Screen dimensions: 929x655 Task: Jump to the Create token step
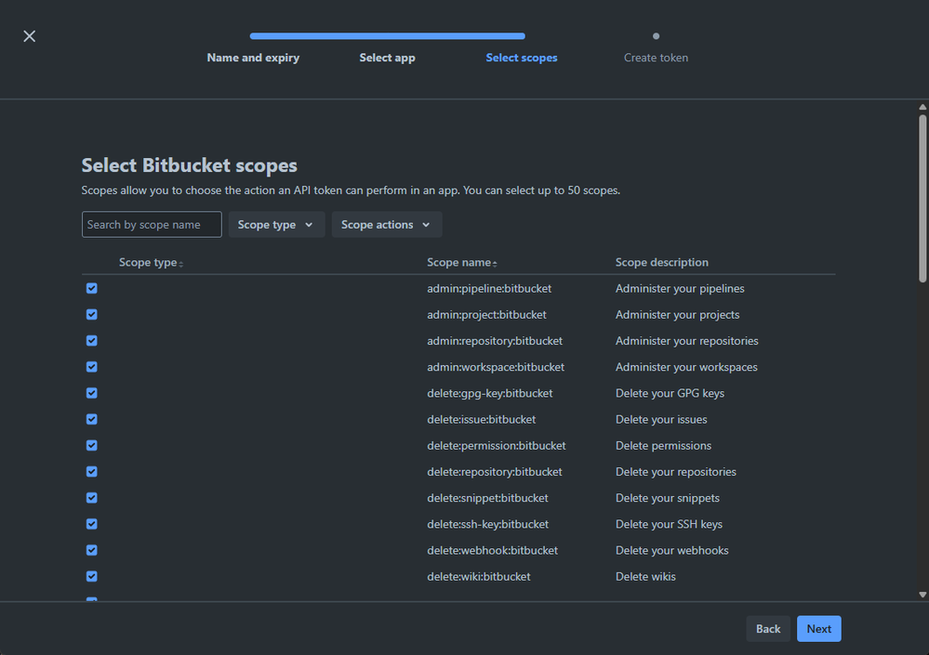click(656, 58)
